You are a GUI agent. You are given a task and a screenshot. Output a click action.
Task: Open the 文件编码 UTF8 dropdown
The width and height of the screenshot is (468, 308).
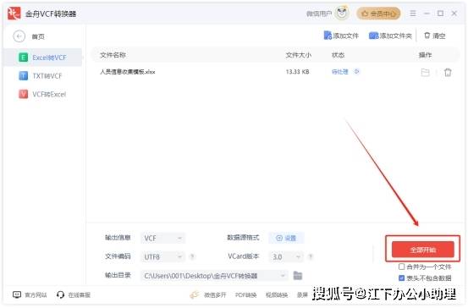tap(162, 256)
